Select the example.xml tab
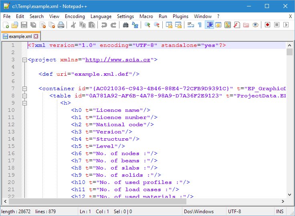 pos(20,36)
